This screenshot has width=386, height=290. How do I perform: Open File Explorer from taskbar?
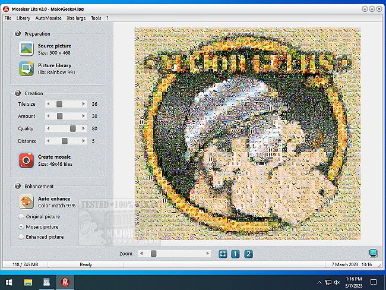(x=28, y=282)
